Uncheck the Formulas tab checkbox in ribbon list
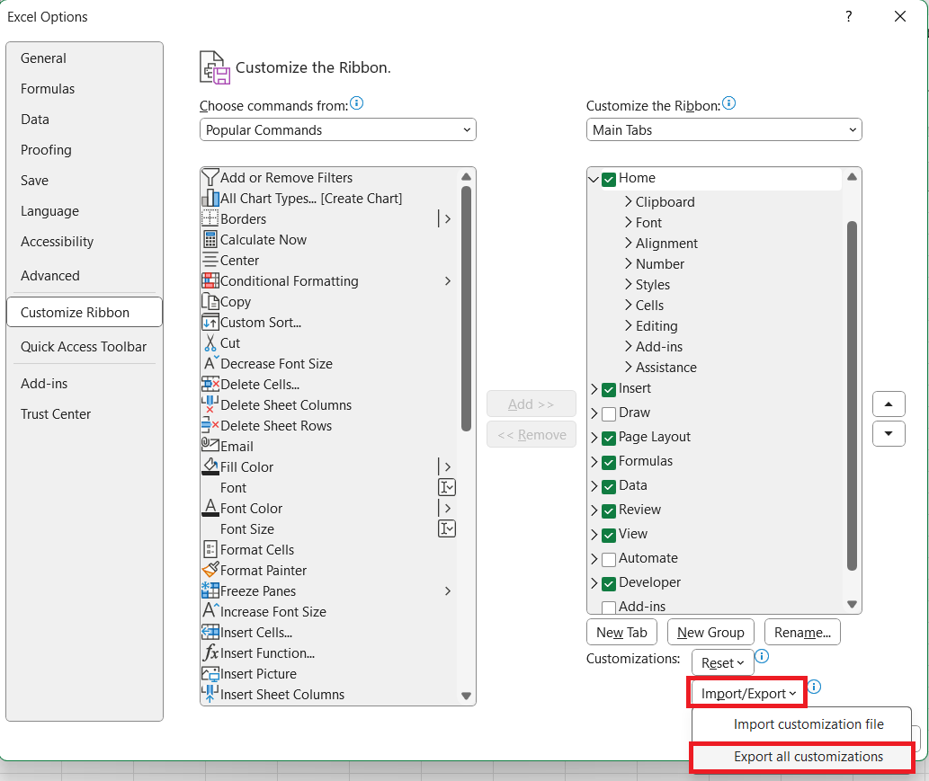 609,463
